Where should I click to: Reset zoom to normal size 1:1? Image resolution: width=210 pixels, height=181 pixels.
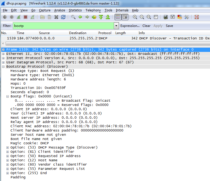point(149,17)
